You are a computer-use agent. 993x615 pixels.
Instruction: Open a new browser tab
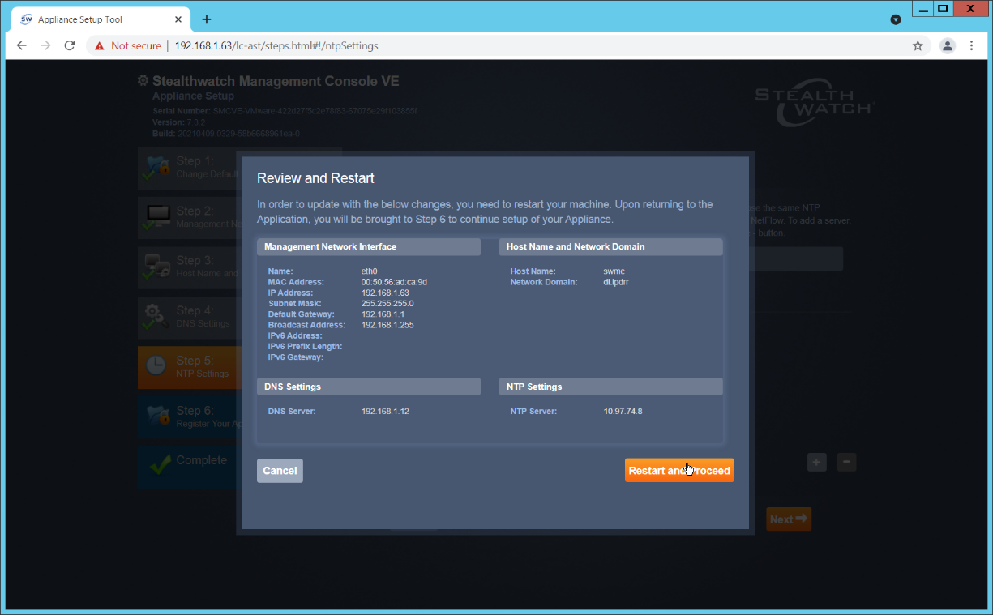(x=207, y=19)
